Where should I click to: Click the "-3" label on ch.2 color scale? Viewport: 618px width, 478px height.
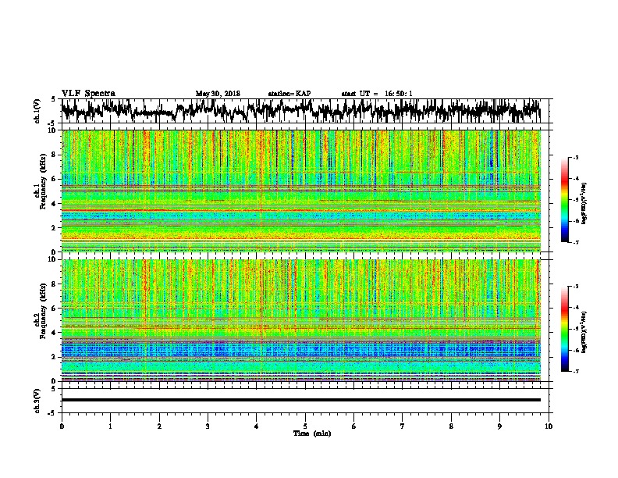tap(575, 287)
